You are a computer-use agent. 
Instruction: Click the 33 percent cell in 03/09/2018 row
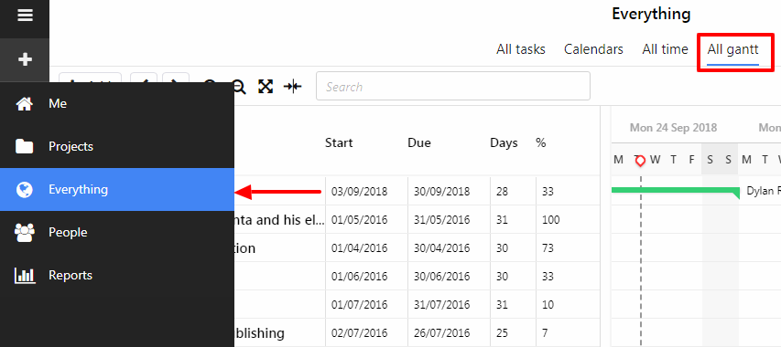[548, 192]
